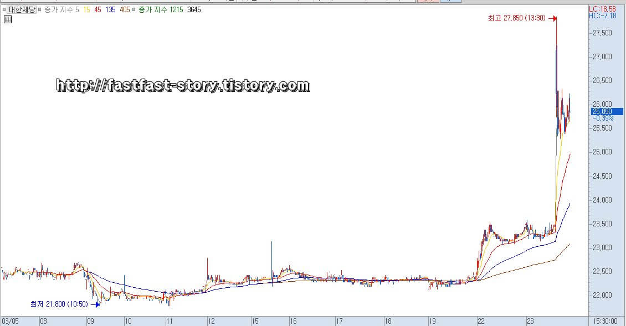The image size is (626, 326).
Task: Click the 27,500 price axis label
Action: coord(602,33)
